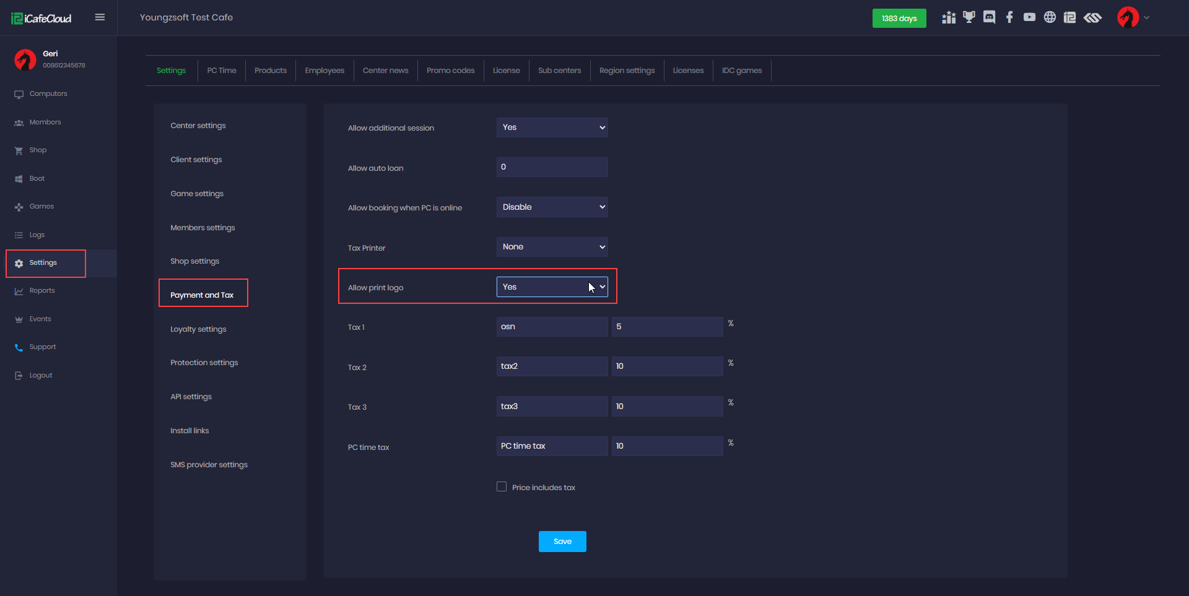Screen dimensions: 1189x596
Task: Switch to the Promo codes tab
Action: 450,71
